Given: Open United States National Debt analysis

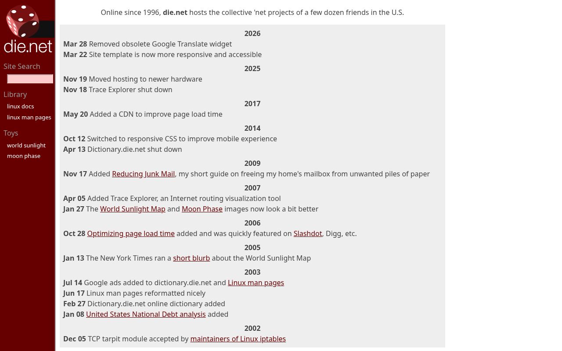Looking at the screenshot, I should click(x=146, y=314).
